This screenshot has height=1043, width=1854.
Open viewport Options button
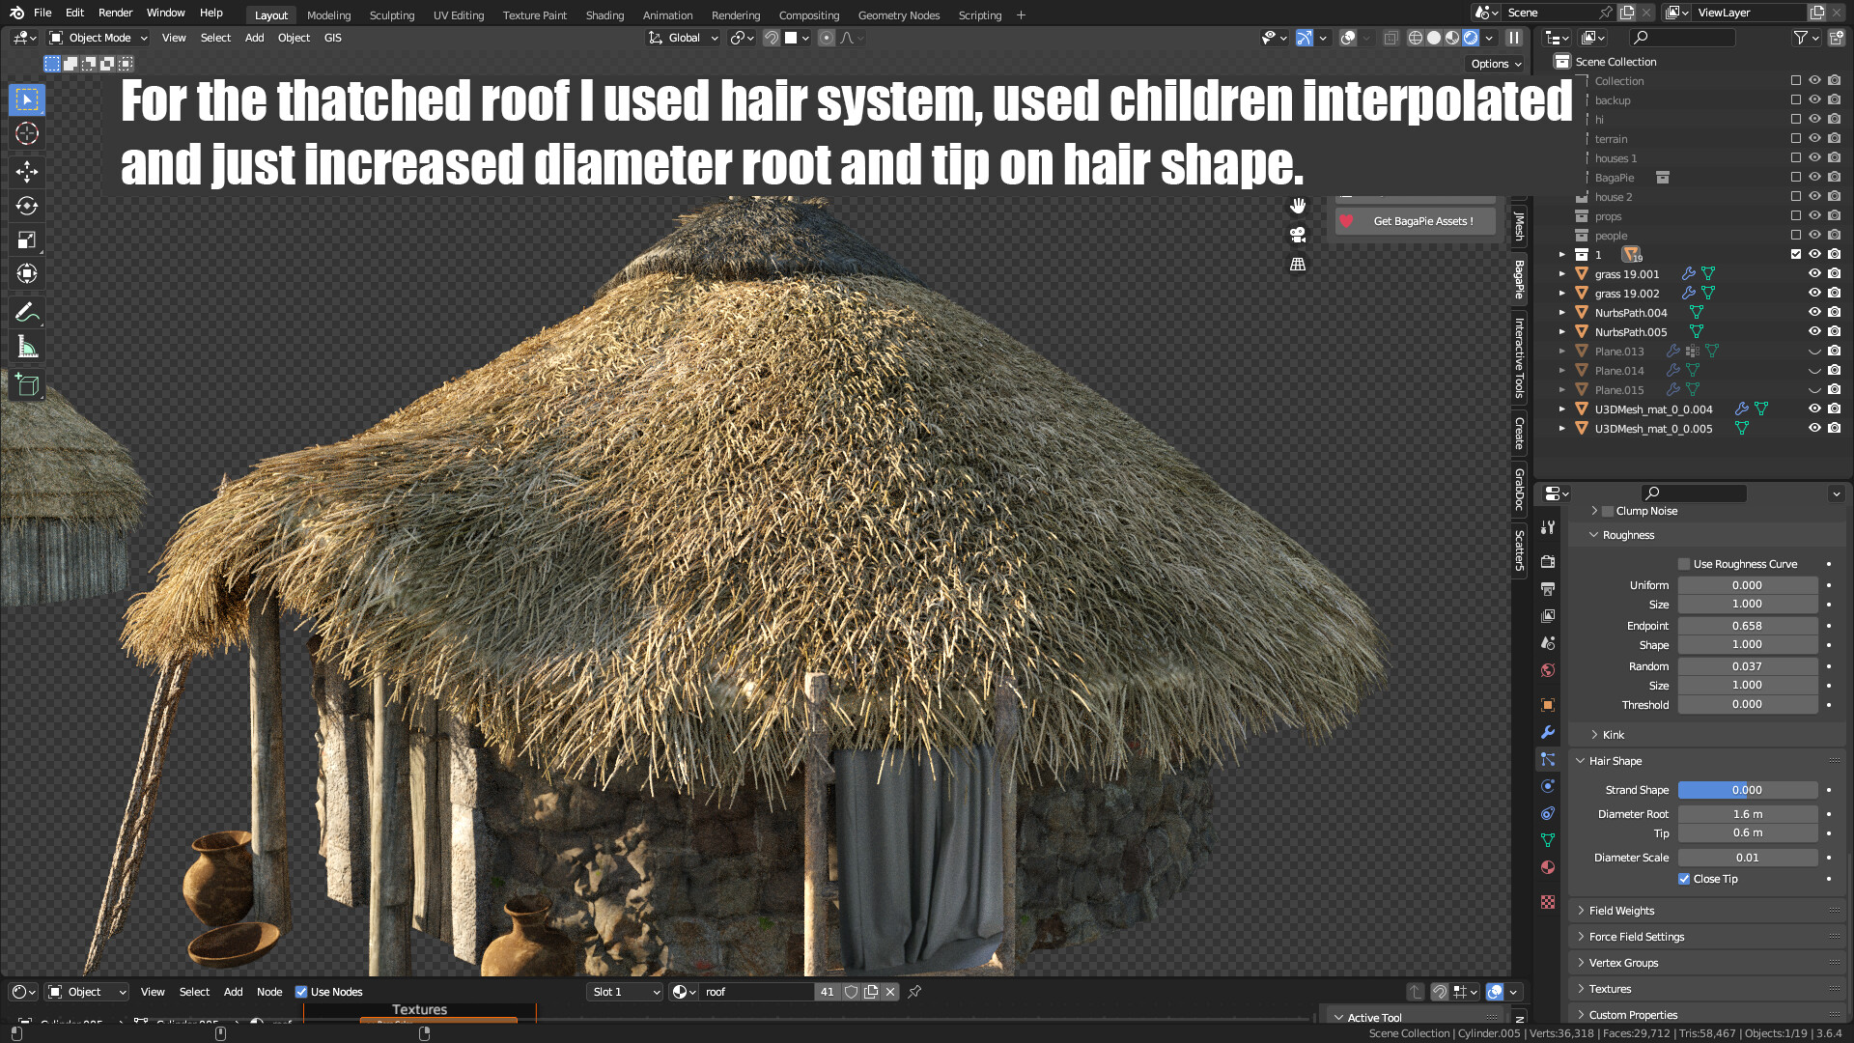coord(1496,64)
